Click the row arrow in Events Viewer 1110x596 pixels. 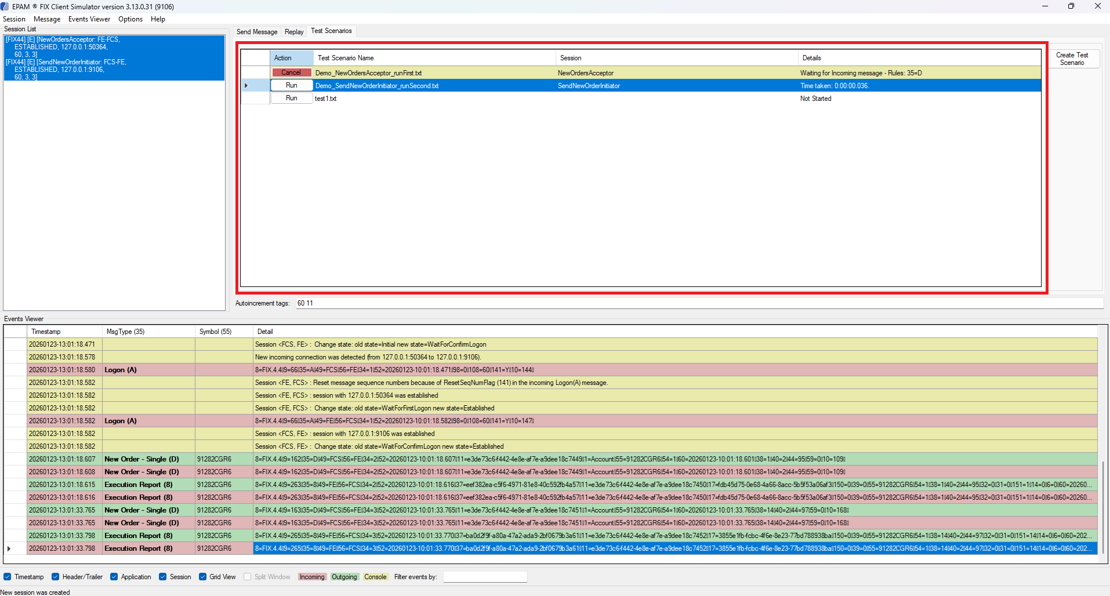(x=9, y=548)
